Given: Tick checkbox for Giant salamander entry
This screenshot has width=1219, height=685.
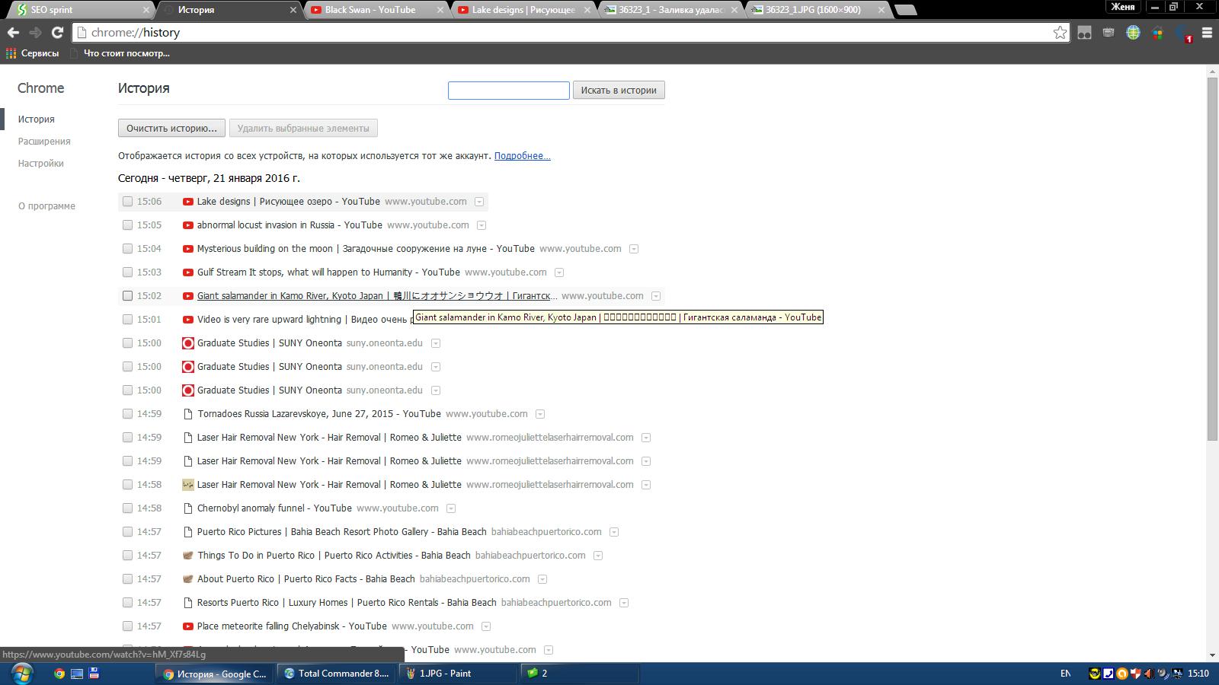Looking at the screenshot, I should point(127,296).
